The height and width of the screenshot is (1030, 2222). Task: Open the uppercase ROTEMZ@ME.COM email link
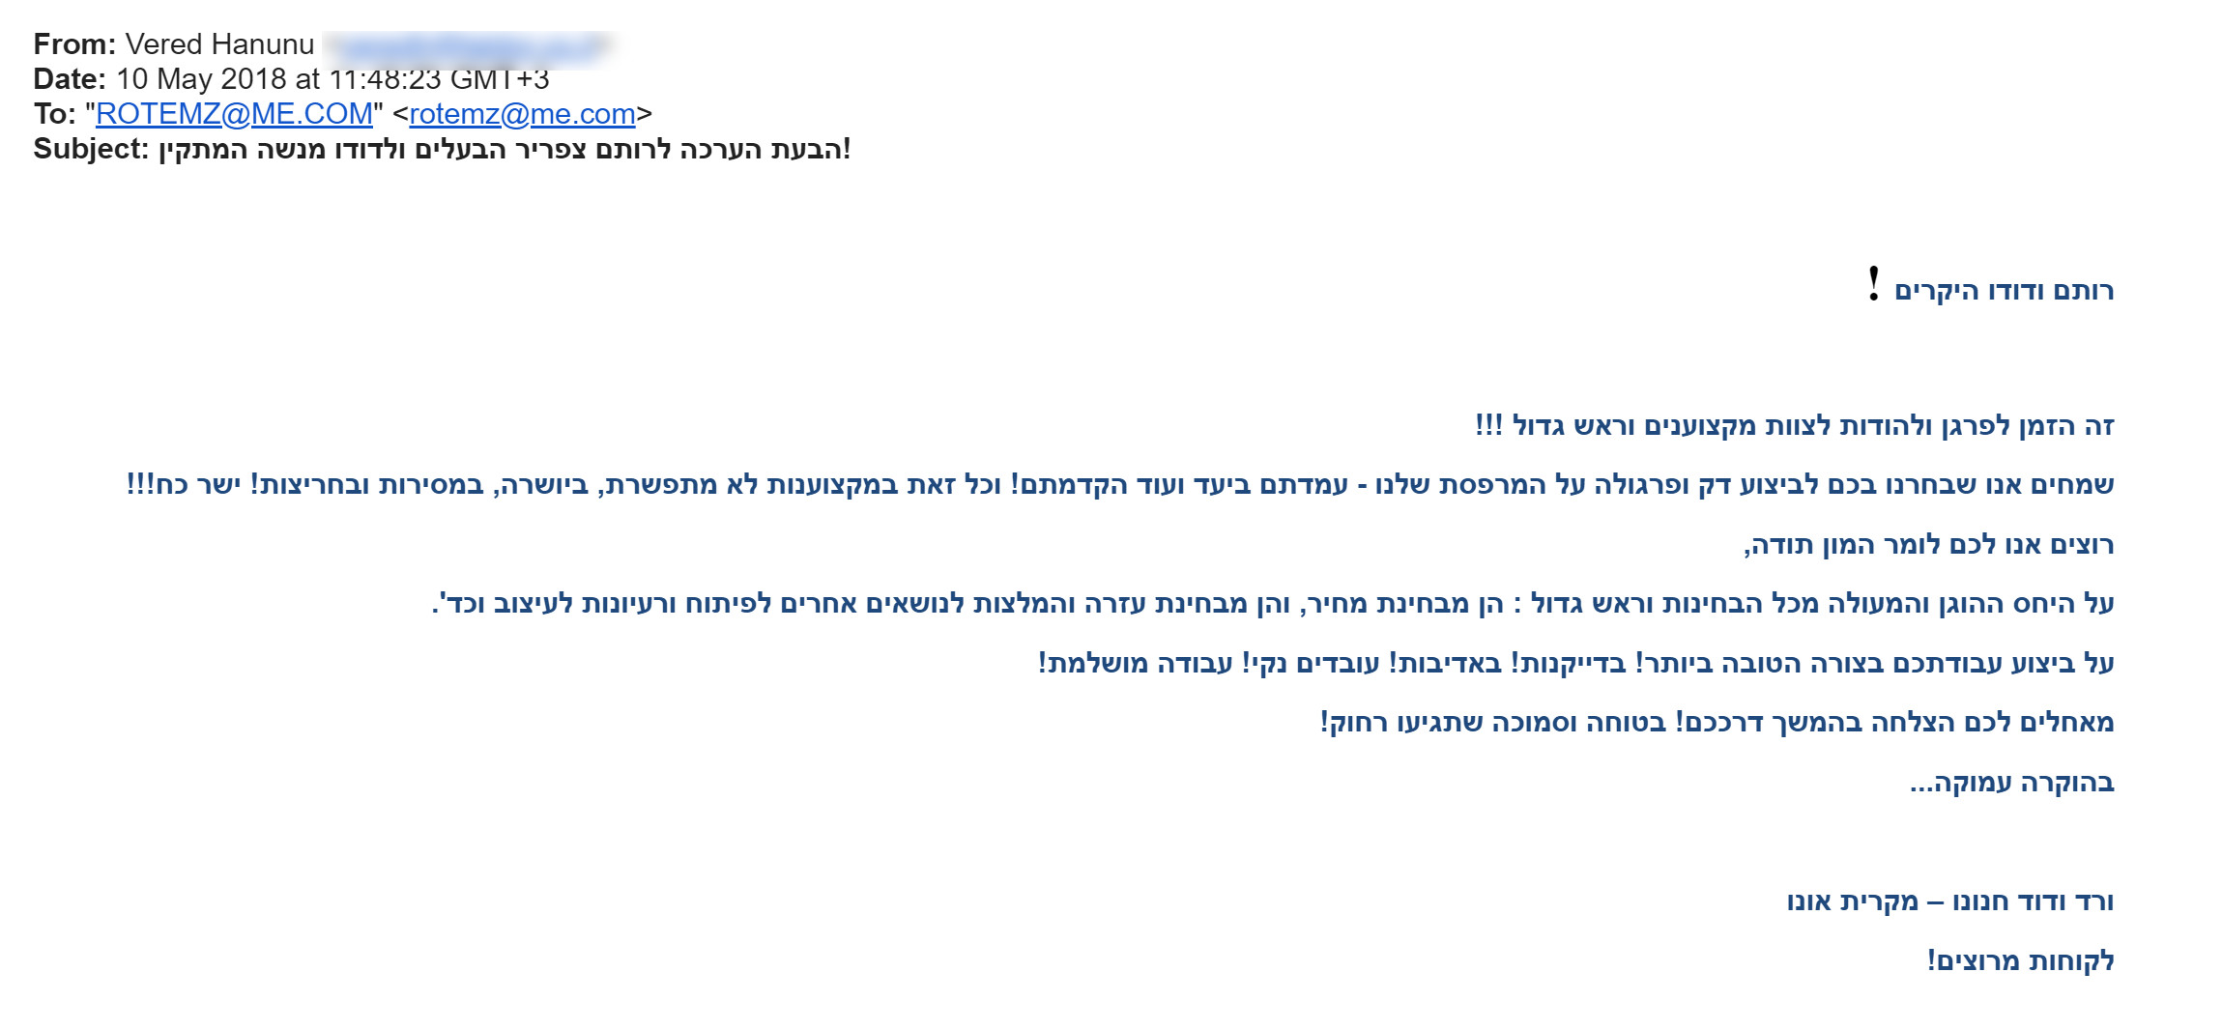(x=234, y=114)
